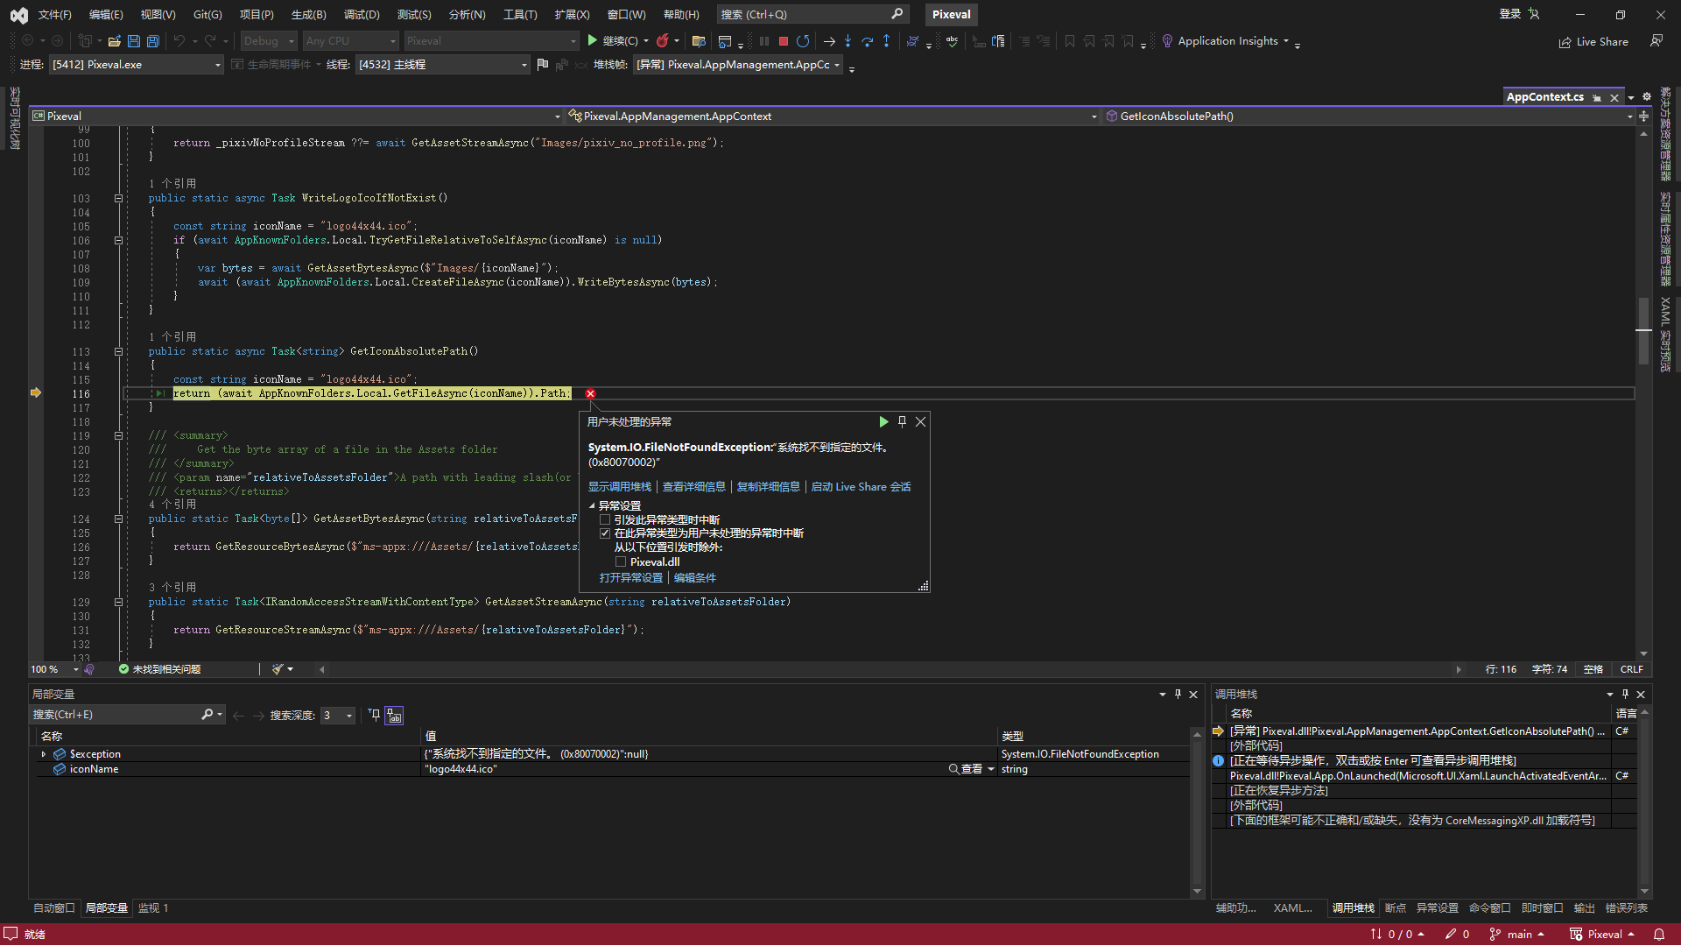Switch to the 监视 1 tab
1681x946 pixels.
click(x=153, y=908)
